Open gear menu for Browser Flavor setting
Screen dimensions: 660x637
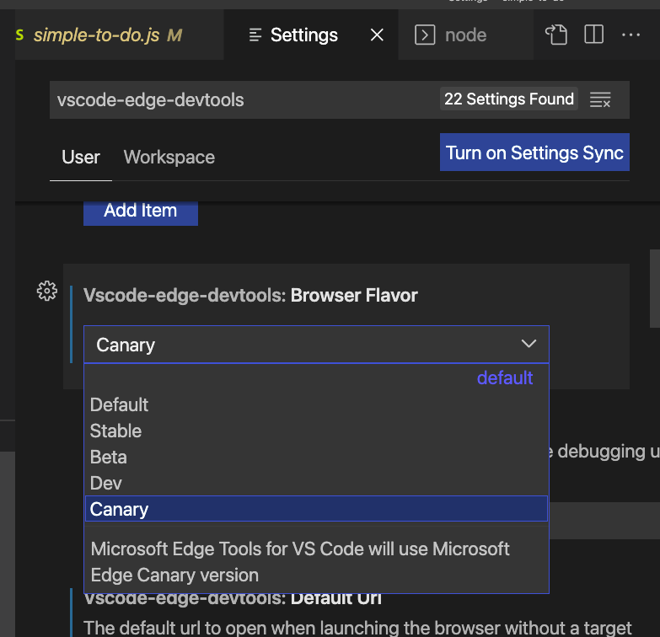(x=46, y=291)
